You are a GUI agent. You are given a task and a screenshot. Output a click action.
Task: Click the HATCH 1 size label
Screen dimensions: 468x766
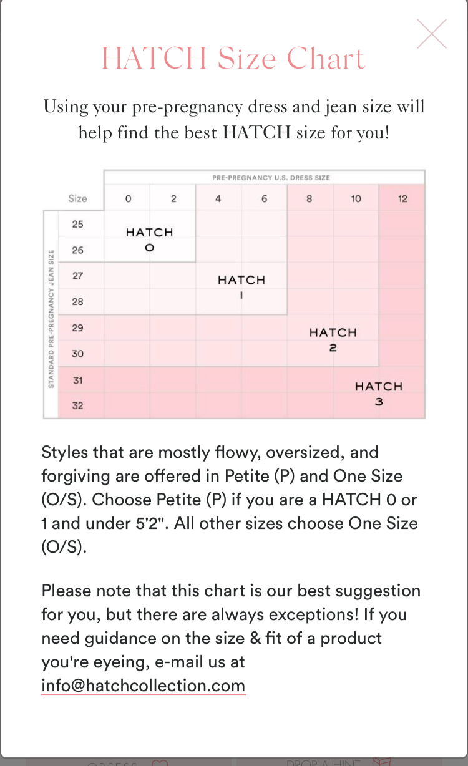(241, 287)
